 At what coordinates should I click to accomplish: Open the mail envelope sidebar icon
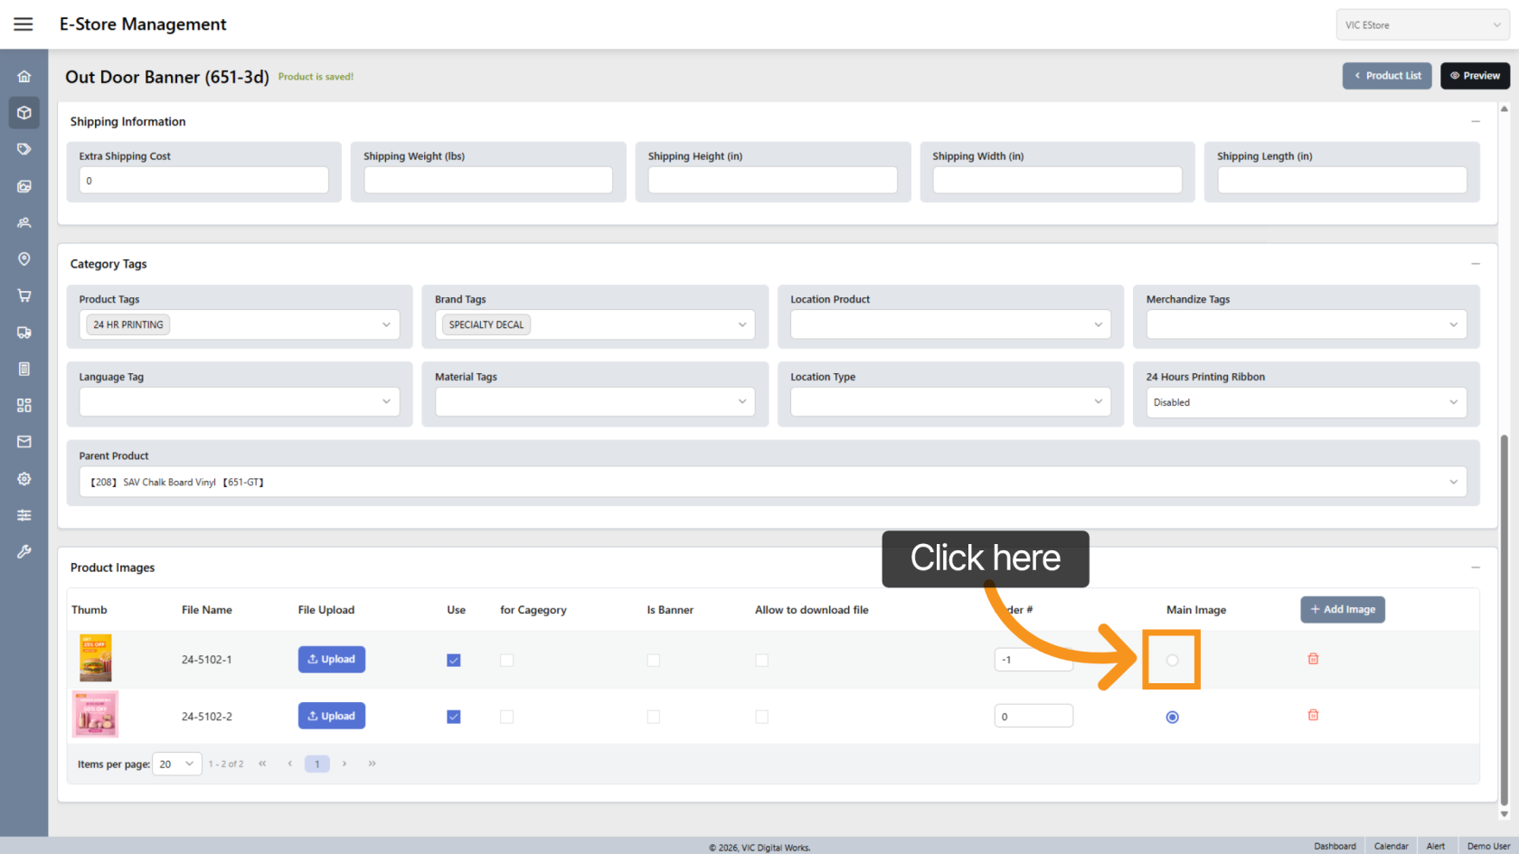pyautogui.click(x=24, y=442)
